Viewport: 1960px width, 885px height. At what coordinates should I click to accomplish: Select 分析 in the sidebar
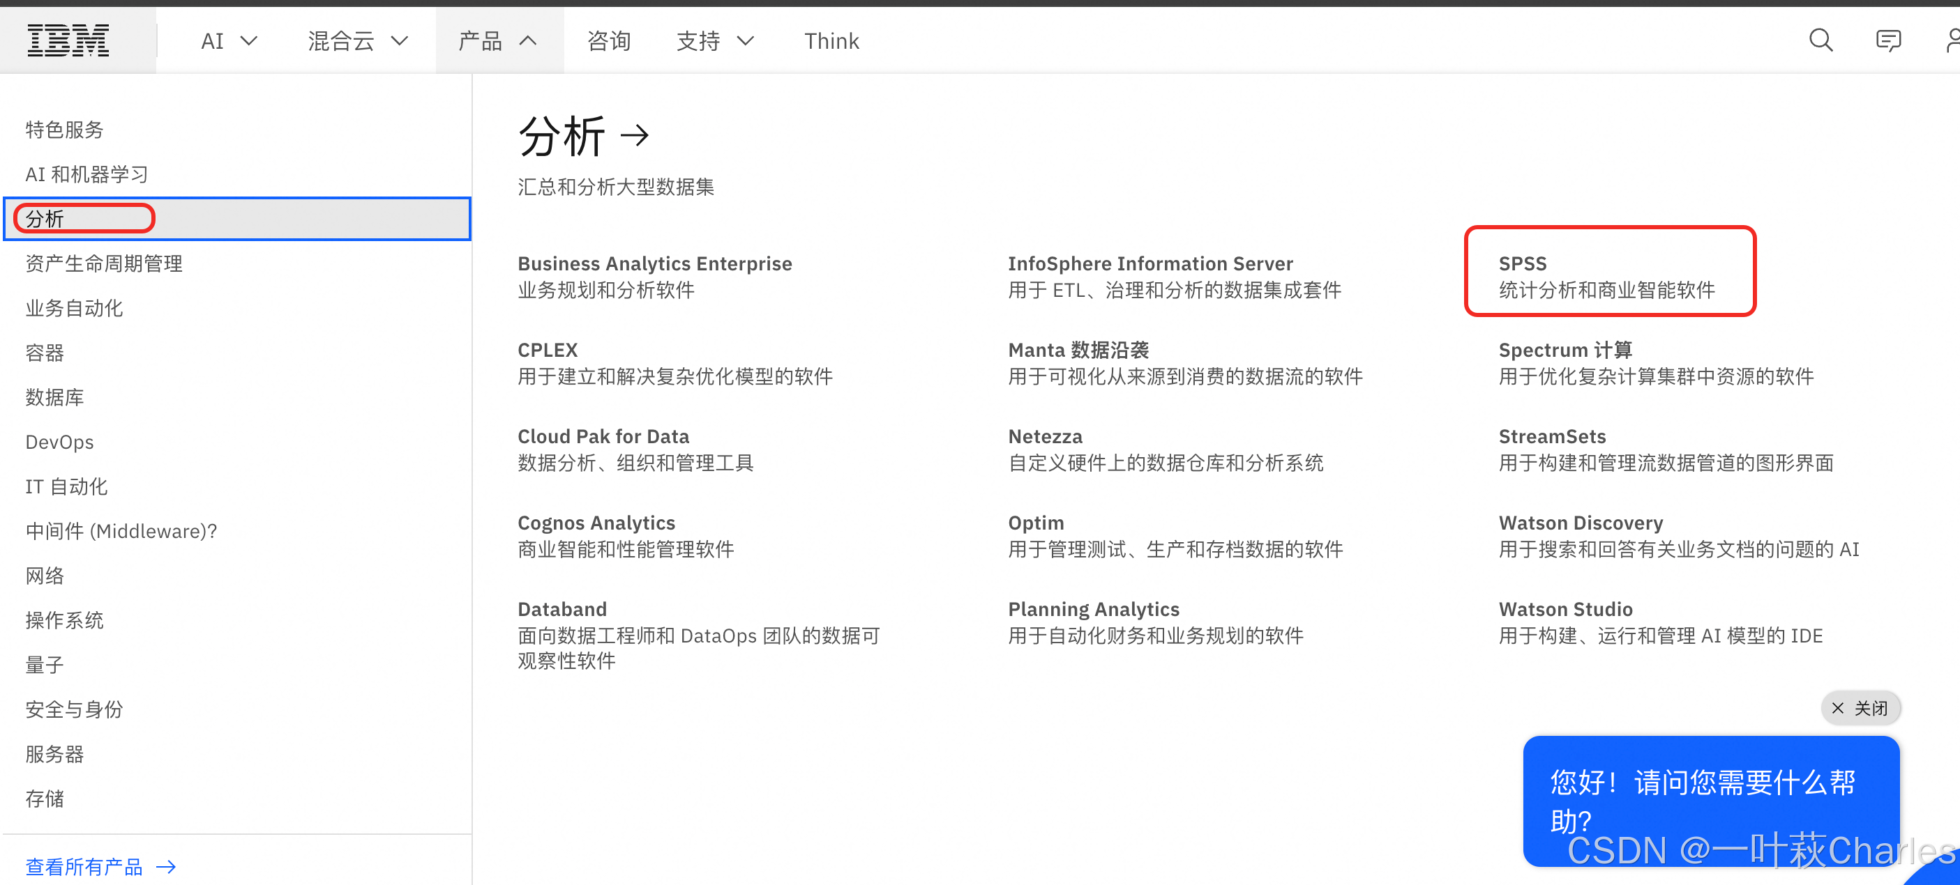tap(45, 219)
